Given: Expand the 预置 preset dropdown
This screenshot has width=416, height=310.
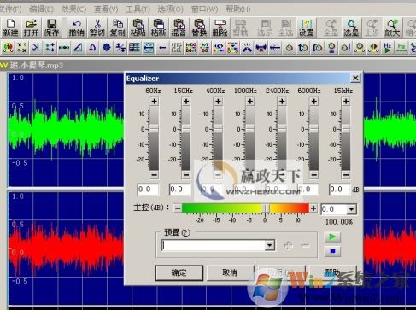Looking at the screenshot, I should click(x=270, y=245).
